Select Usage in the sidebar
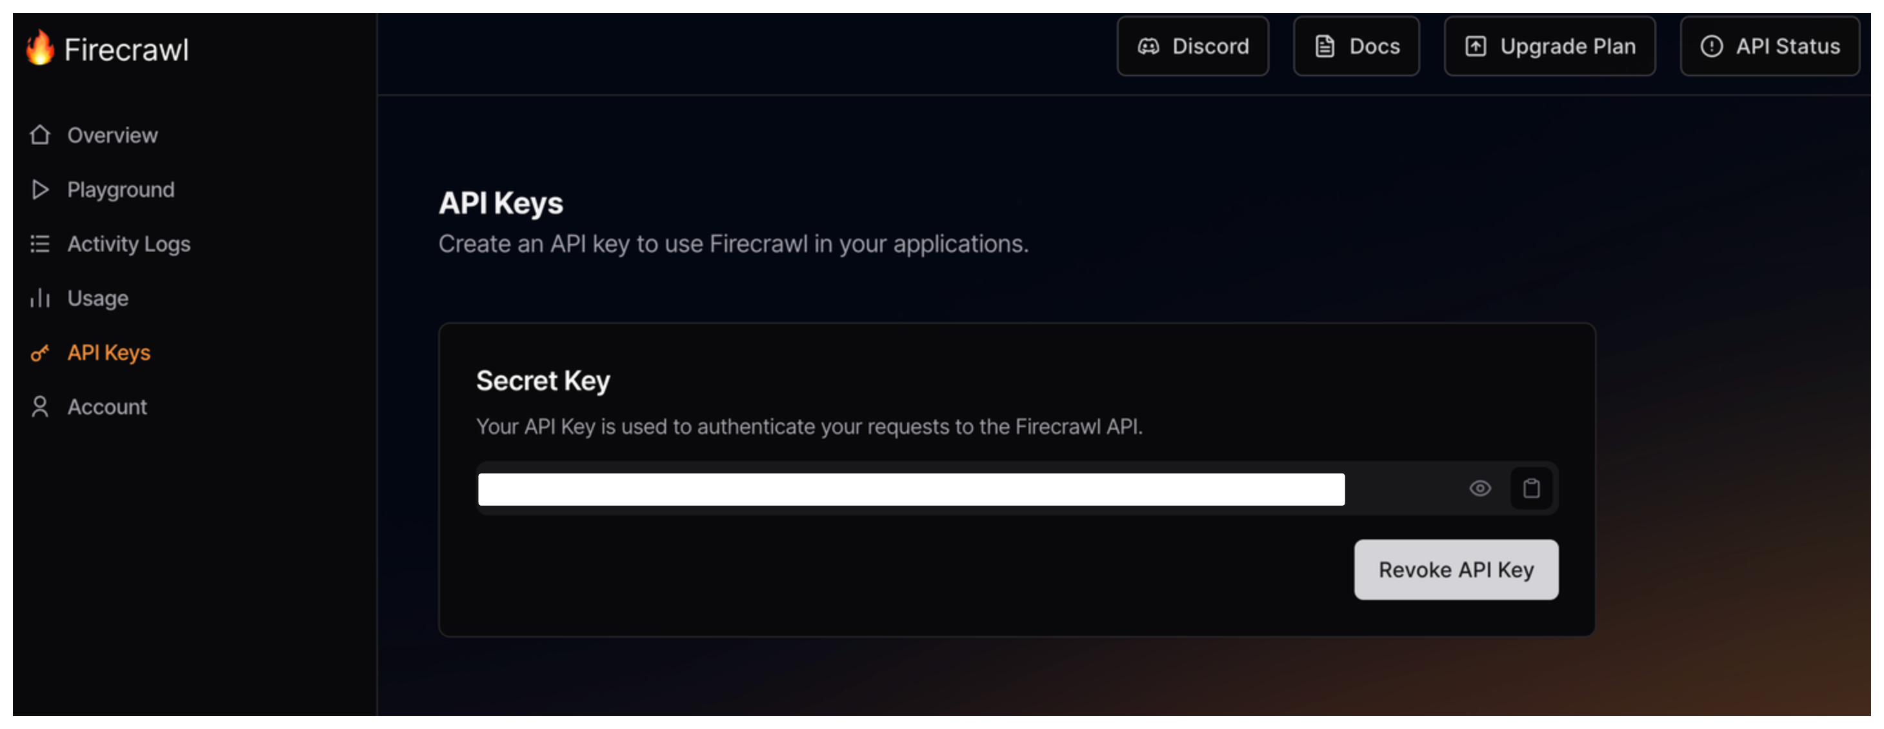Viewport: 1884px width, 729px height. coord(98,298)
